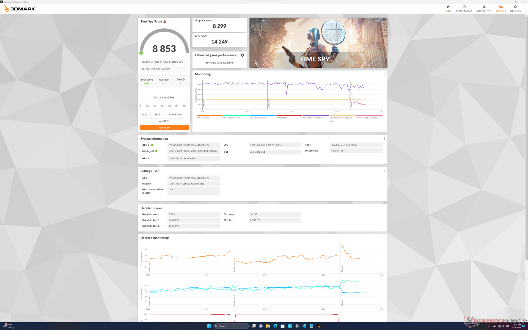Click the SystemInfo version v5.64.1188
Viewport: 528px width, 330px height.
(x=356, y=151)
